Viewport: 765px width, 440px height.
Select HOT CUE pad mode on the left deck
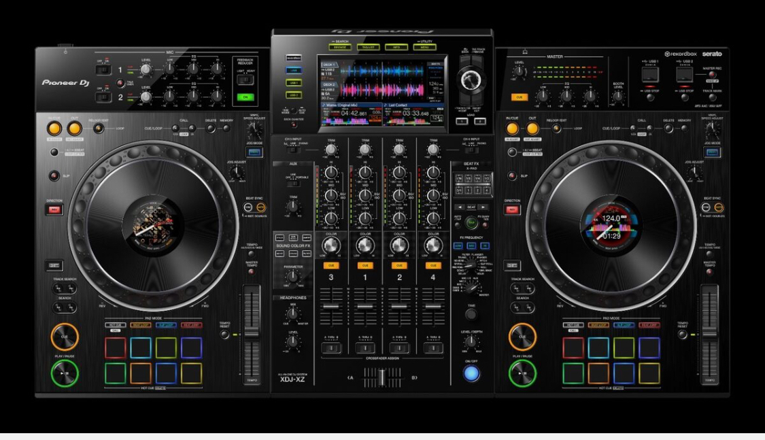(115, 325)
